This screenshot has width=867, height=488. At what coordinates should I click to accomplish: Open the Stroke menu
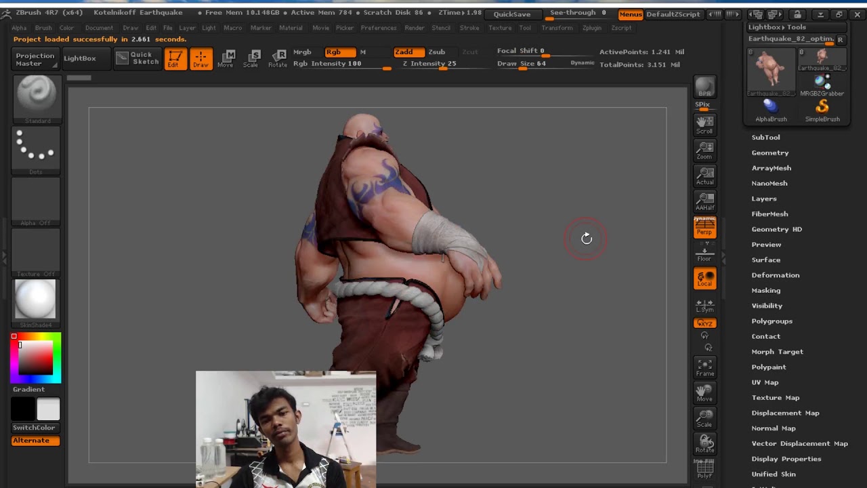(x=469, y=28)
